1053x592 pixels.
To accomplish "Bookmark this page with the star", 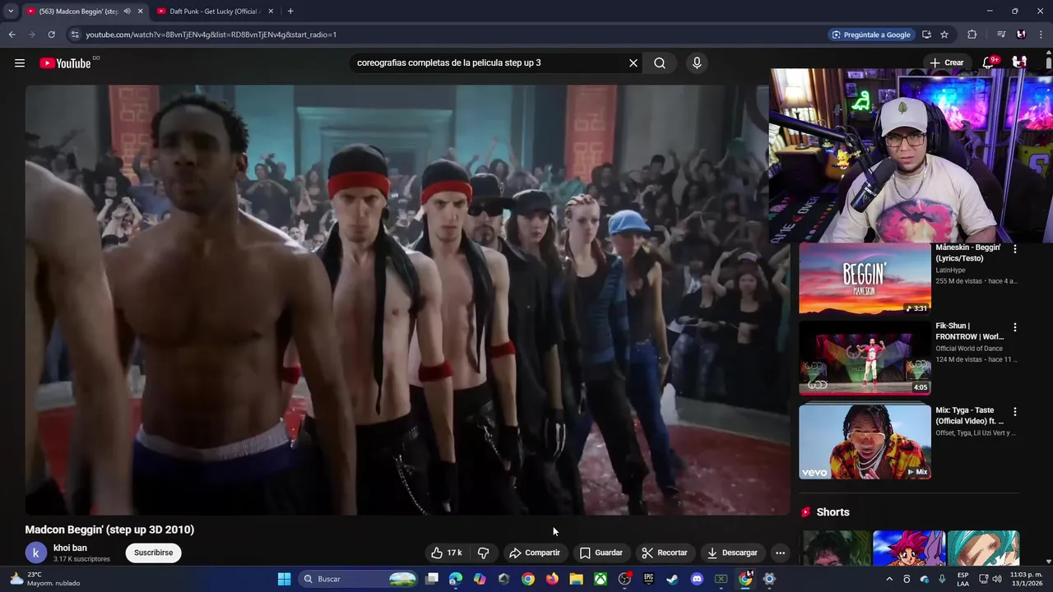I will point(944,35).
